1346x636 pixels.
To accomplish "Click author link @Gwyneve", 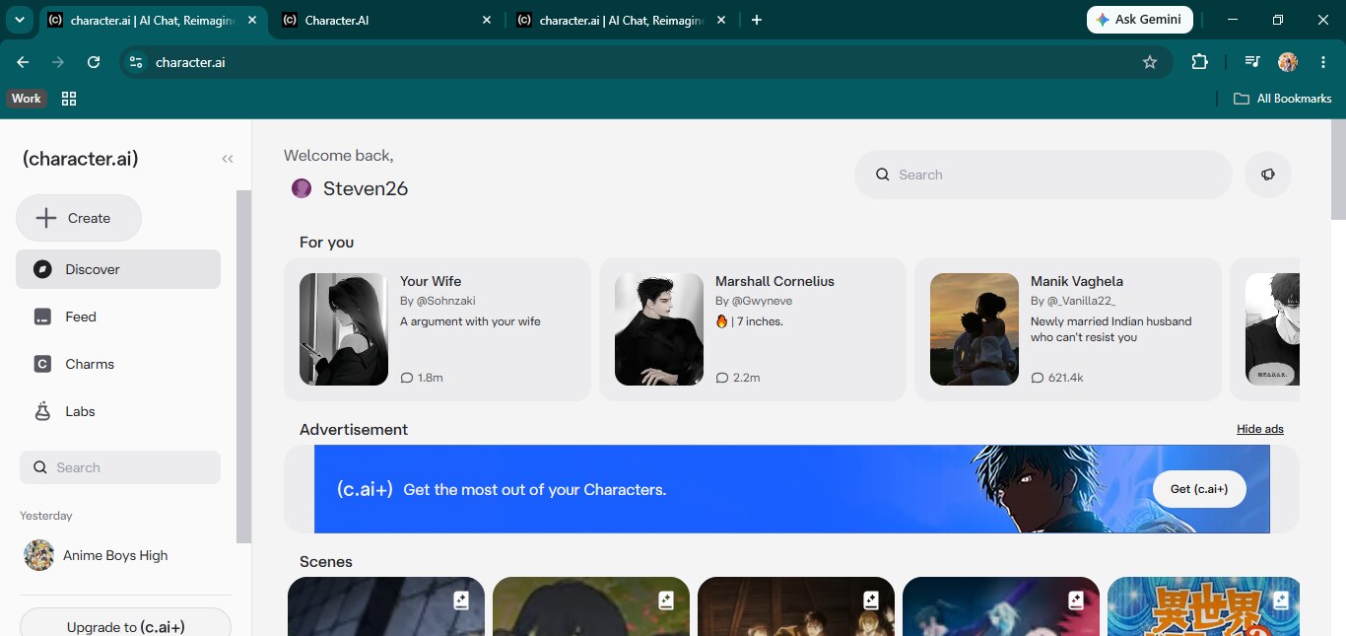I will [762, 301].
